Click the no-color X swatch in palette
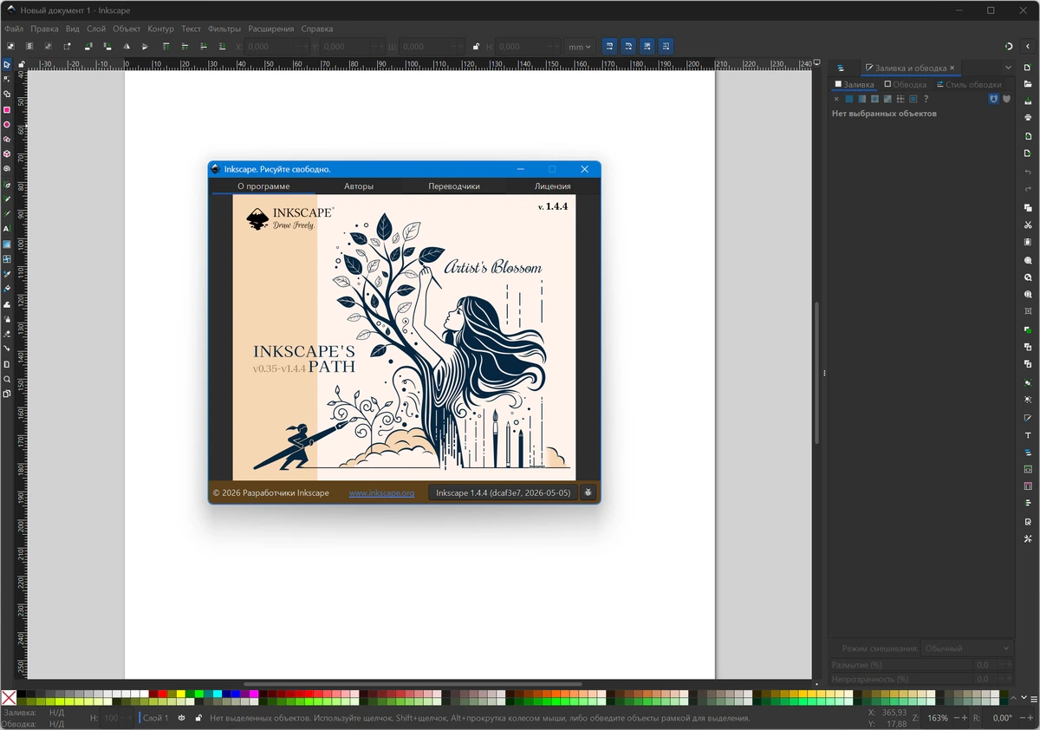The width and height of the screenshot is (1040, 730). [x=9, y=697]
